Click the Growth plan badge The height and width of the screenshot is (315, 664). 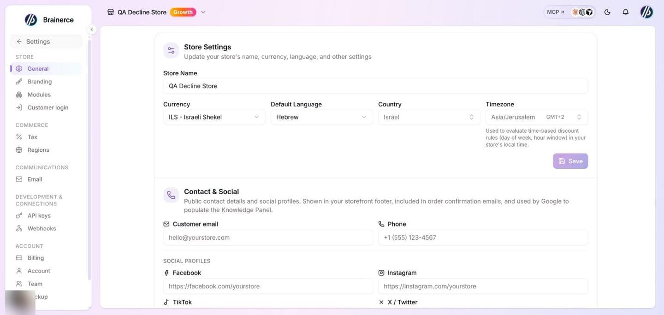point(183,12)
